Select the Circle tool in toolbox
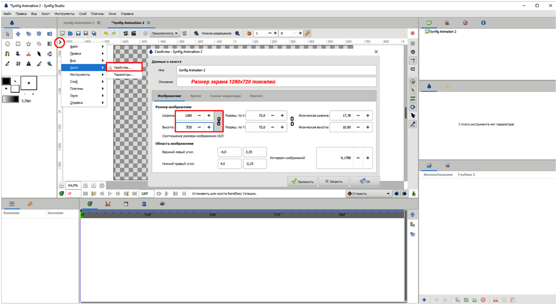 point(7,44)
